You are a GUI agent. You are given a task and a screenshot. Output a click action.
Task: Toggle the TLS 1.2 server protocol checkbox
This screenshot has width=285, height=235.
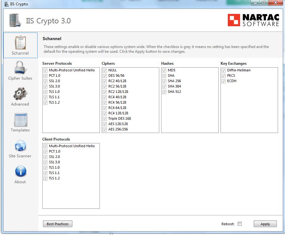(x=45, y=102)
